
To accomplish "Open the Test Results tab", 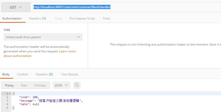I will click(70, 74).
